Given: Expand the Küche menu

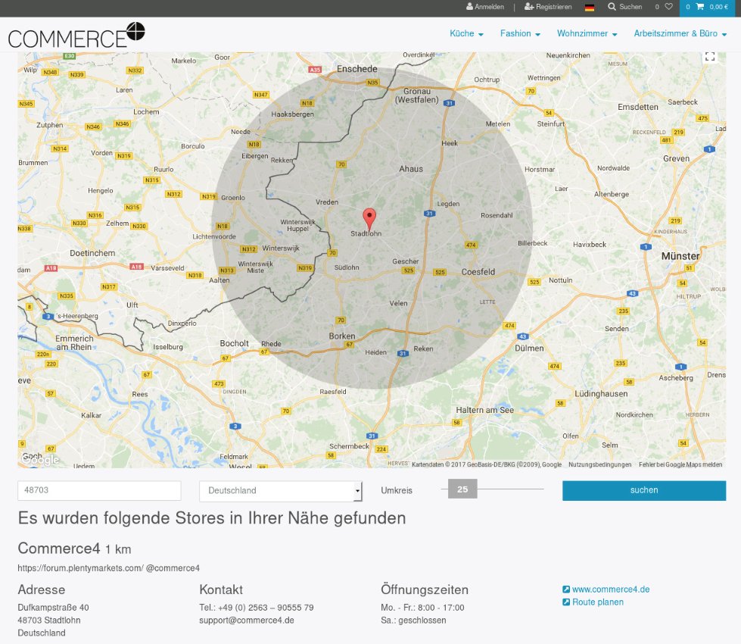Looking at the screenshot, I should (x=466, y=33).
